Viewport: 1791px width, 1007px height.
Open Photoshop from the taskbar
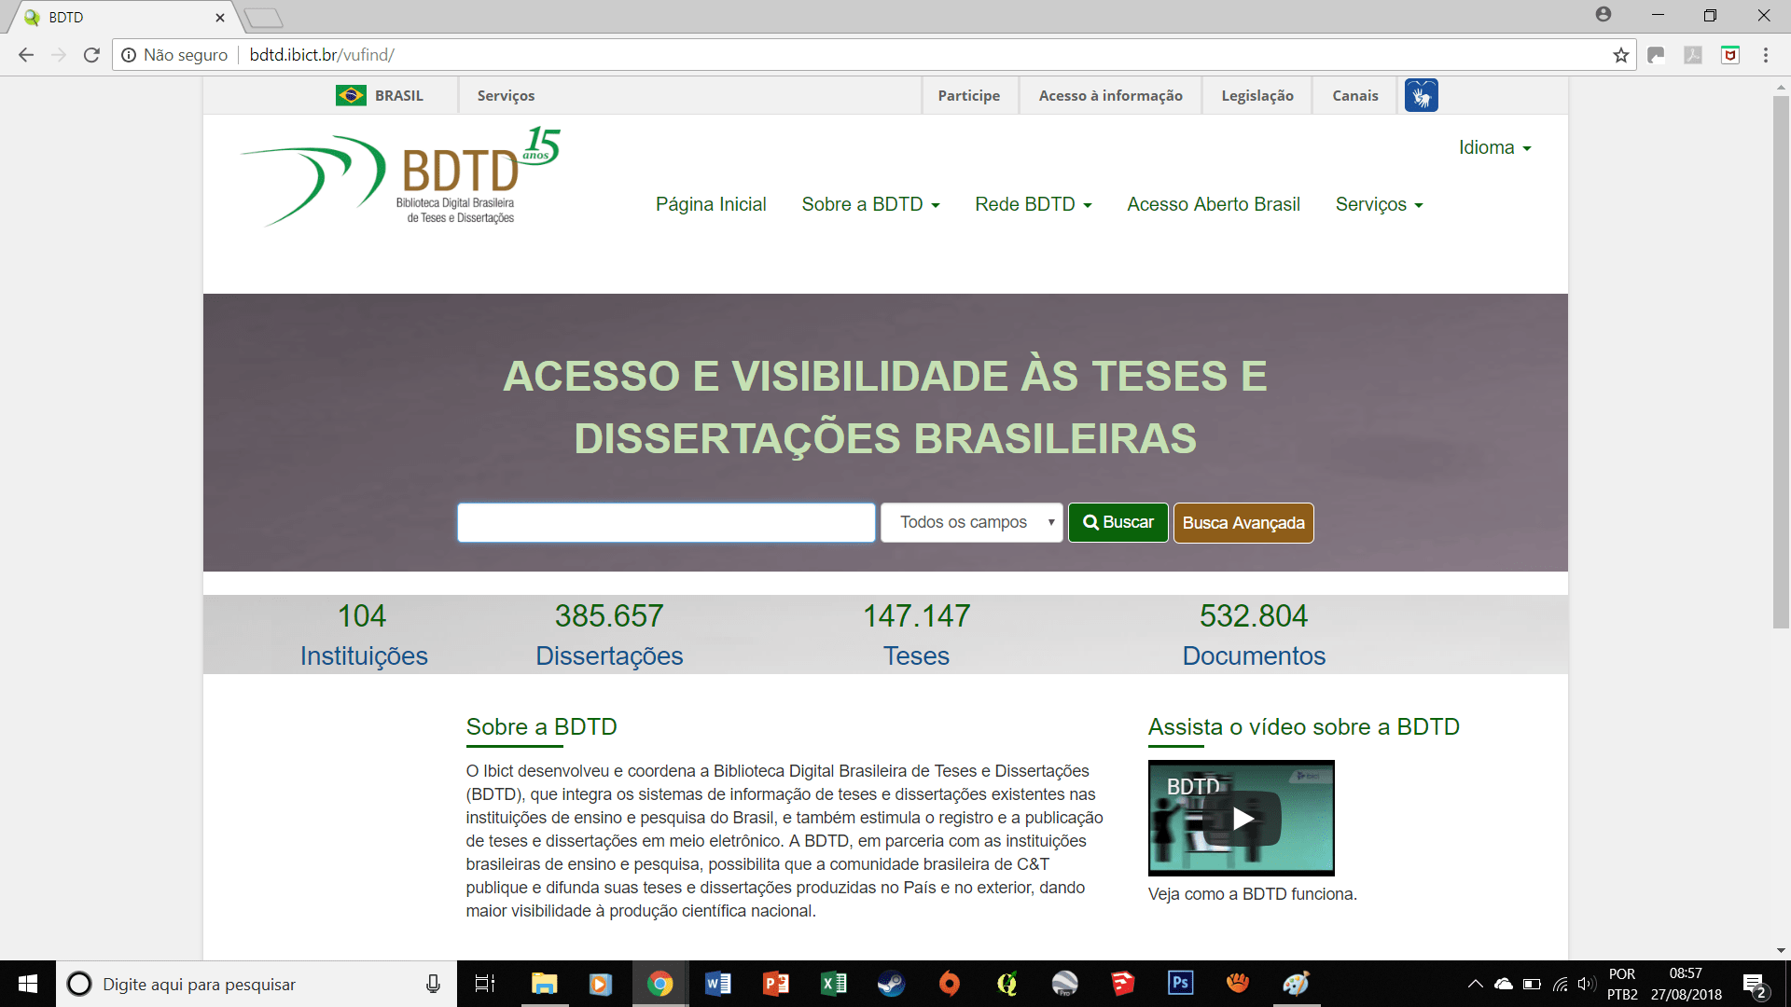[x=1181, y=984]
